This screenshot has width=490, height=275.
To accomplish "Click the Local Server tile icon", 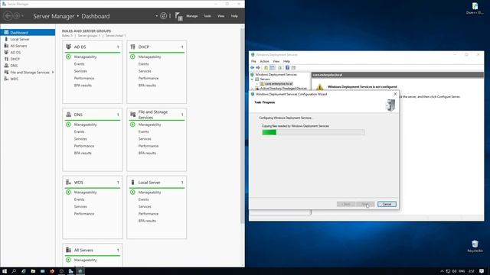I will coord(132,182).
